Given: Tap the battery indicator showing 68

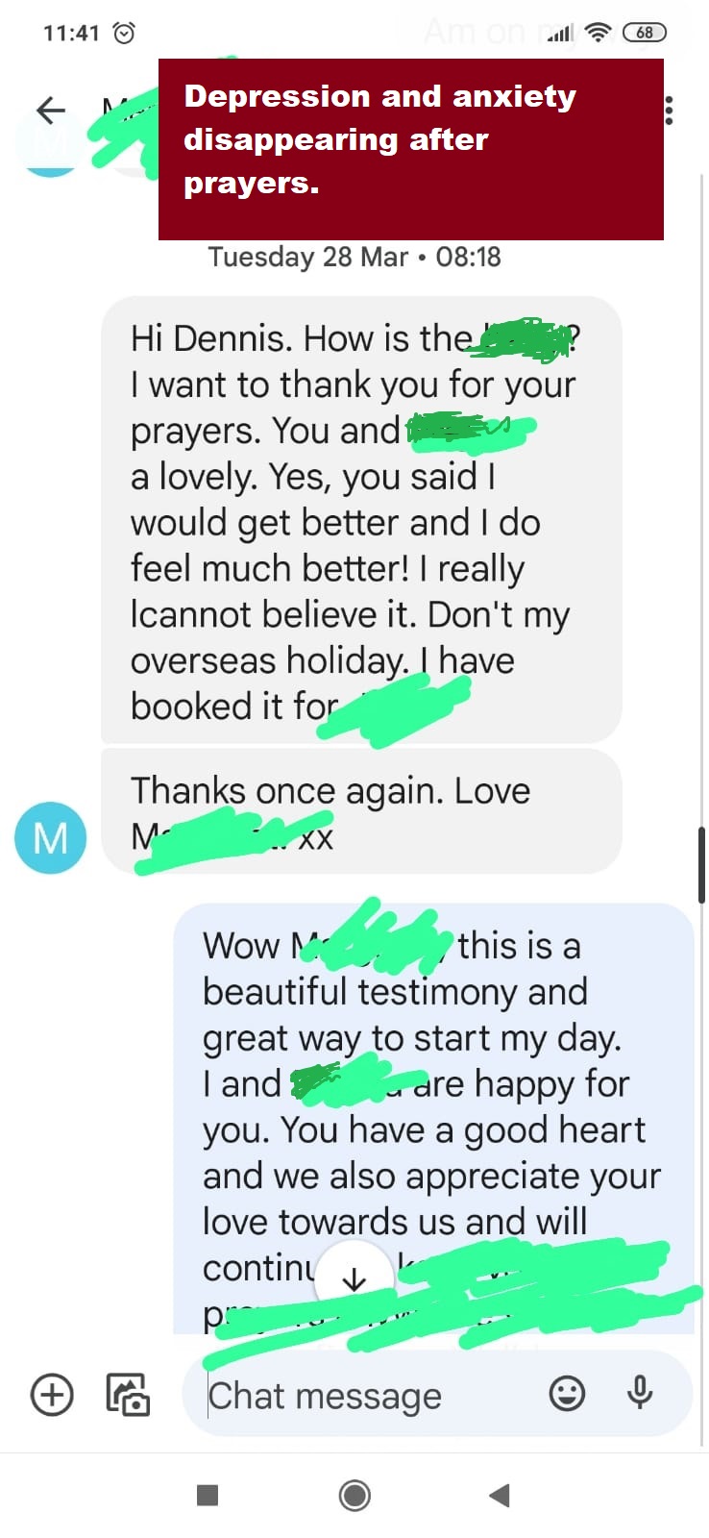Looking at the screenshot, I should [645, 33].
